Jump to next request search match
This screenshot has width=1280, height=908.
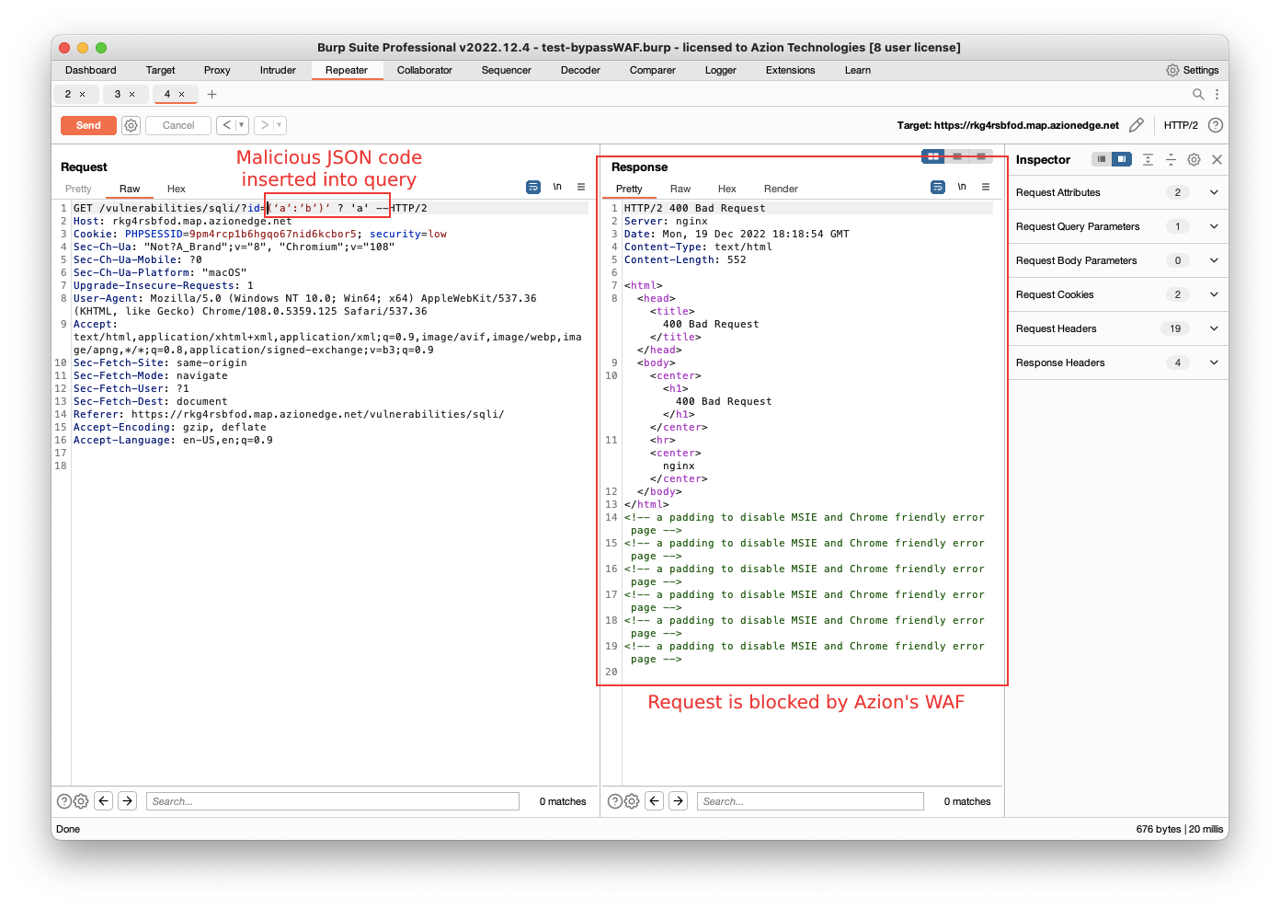pos(128,801)
